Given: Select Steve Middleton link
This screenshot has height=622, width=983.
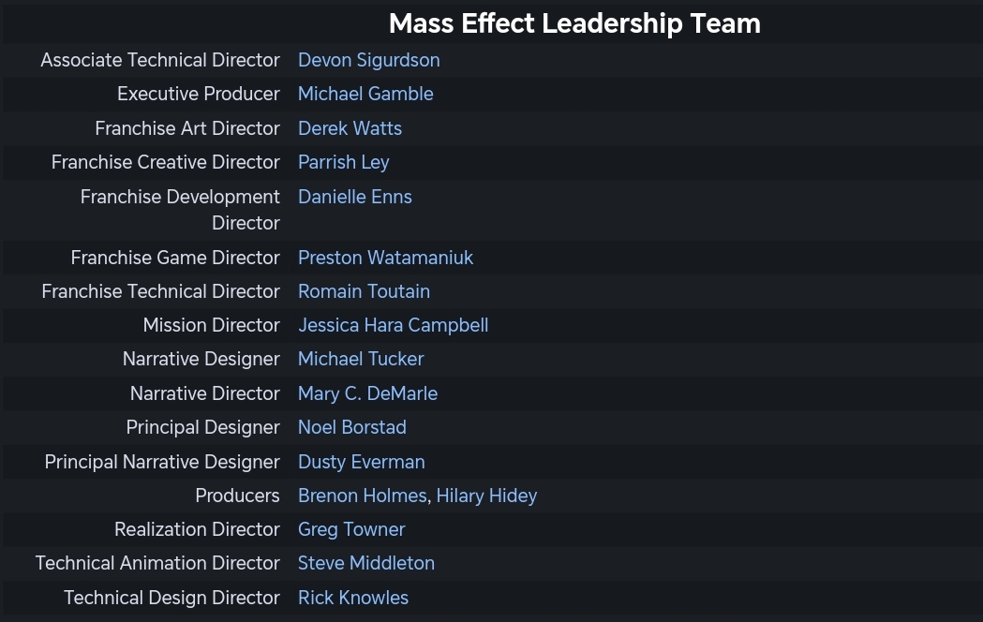Looking at the screenshot, I should (x=366, y=563).
